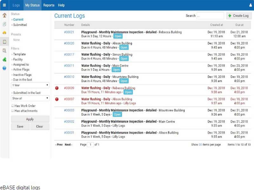The height and width of the screenshot is (190, 254).
Task: Select the yellow hard hat sidebar icon
Action: [4, 33]
